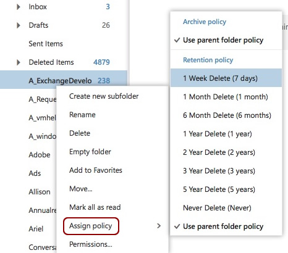The width and height of the screenshot is (288, 253).
Task: Open the Ariel folder
Action: (x=36, y=229)
